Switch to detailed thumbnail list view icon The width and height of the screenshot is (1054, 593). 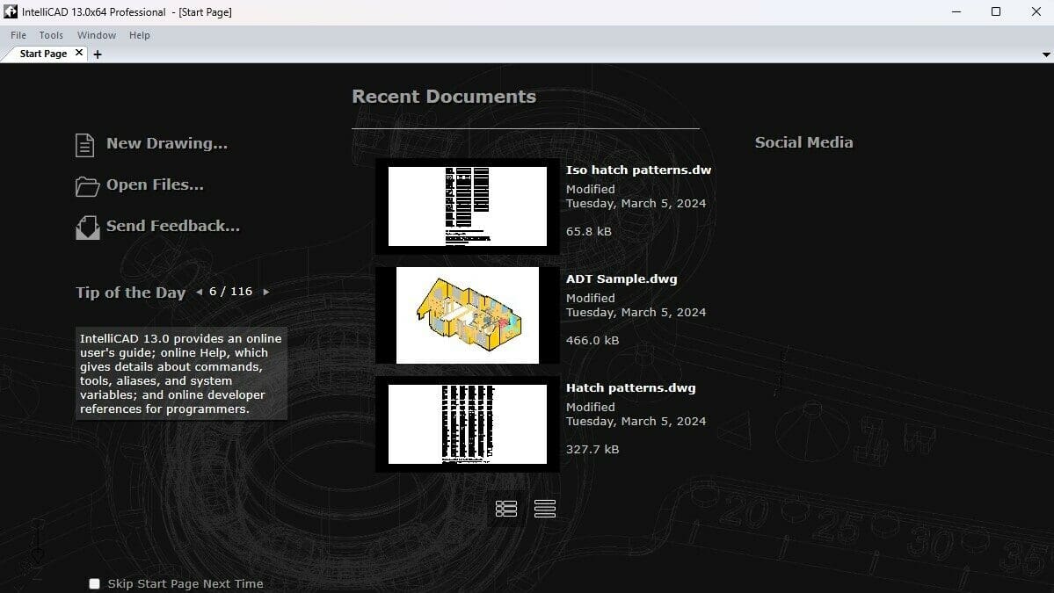pyautogui.click(x=506, y=509)
